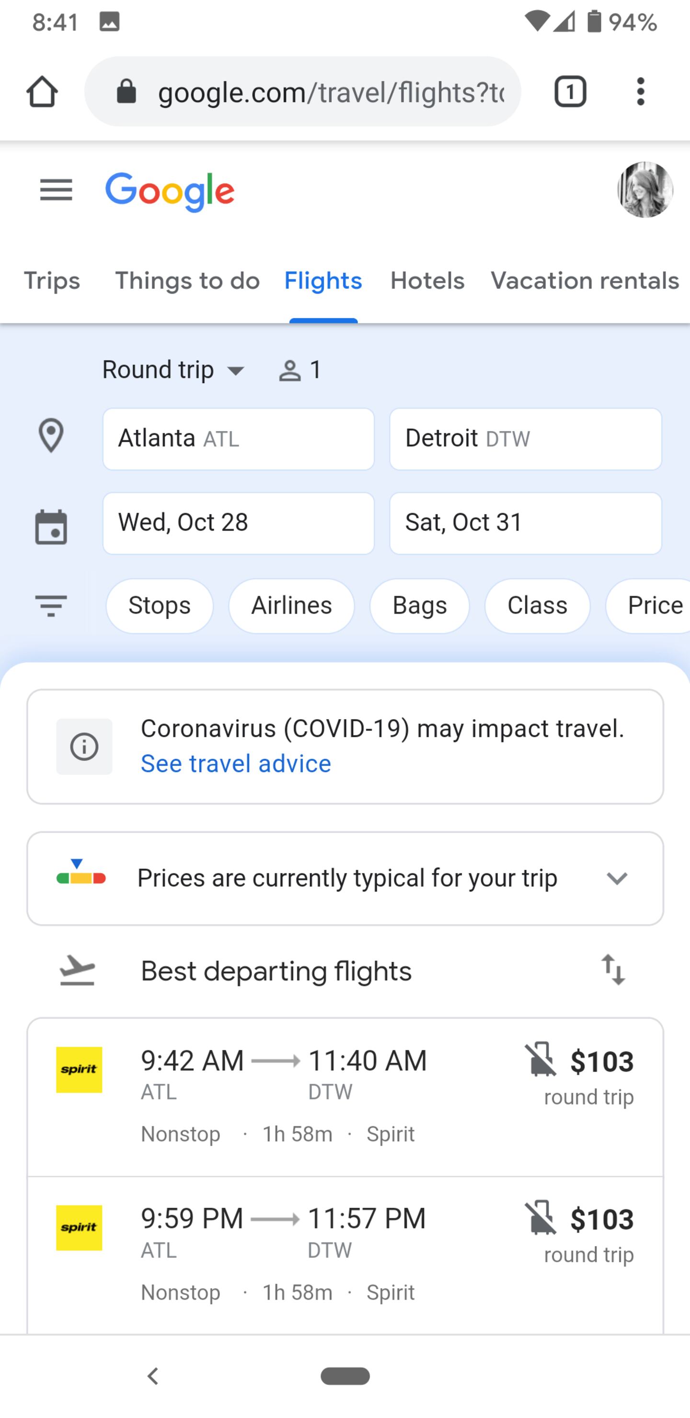Open the all filters icon

coord(51,606)
